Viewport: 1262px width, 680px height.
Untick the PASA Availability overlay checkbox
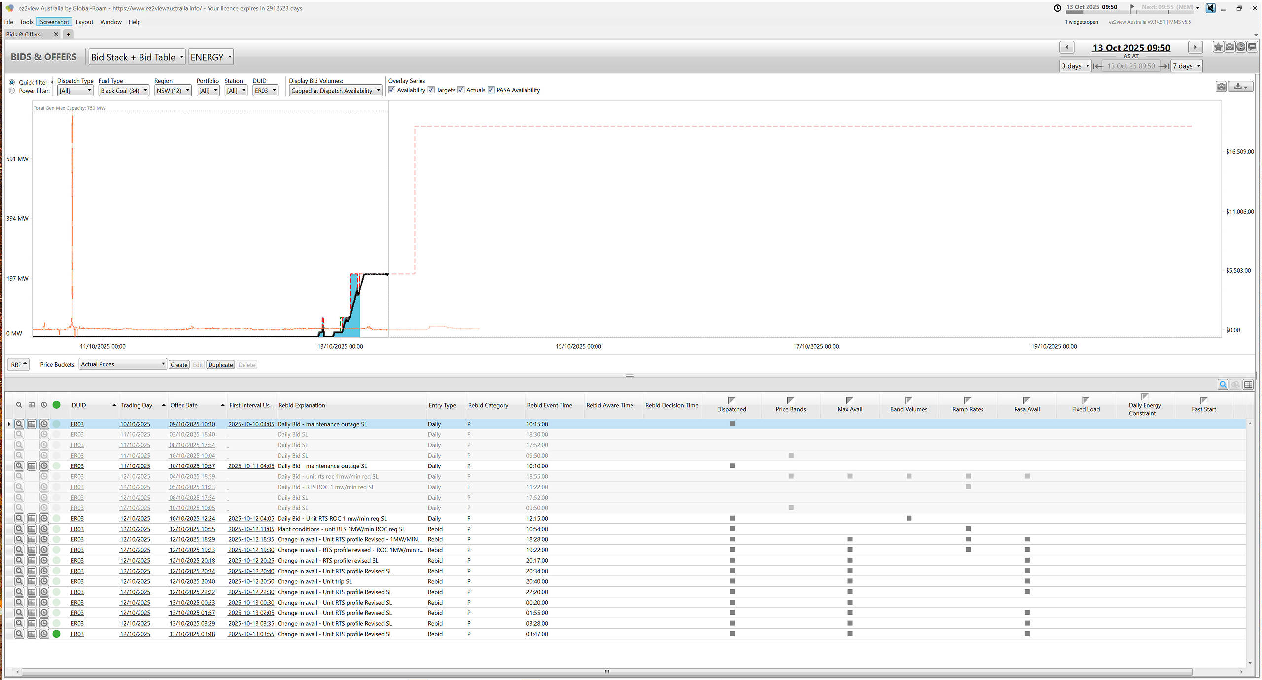click(491, 90)
